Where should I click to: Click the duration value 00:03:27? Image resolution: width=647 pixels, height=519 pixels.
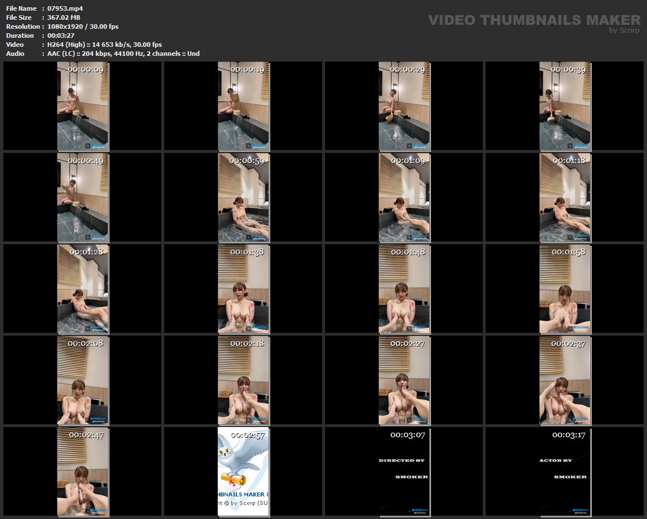coord(61,36)
